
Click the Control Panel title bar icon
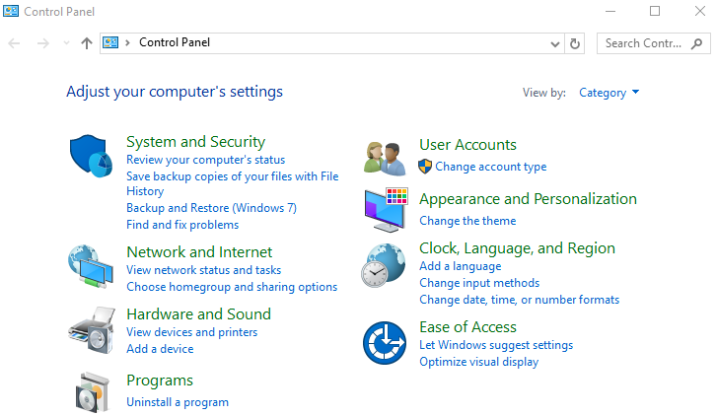click(x=11, y=11)
